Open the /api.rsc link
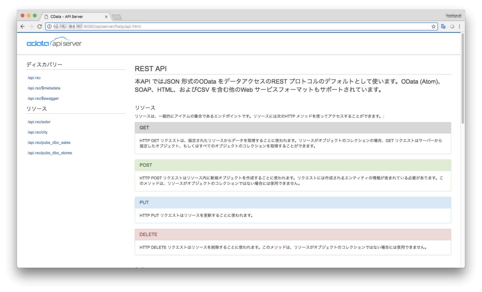The width and height of the screenshot is (482, 292). point(34,78)
